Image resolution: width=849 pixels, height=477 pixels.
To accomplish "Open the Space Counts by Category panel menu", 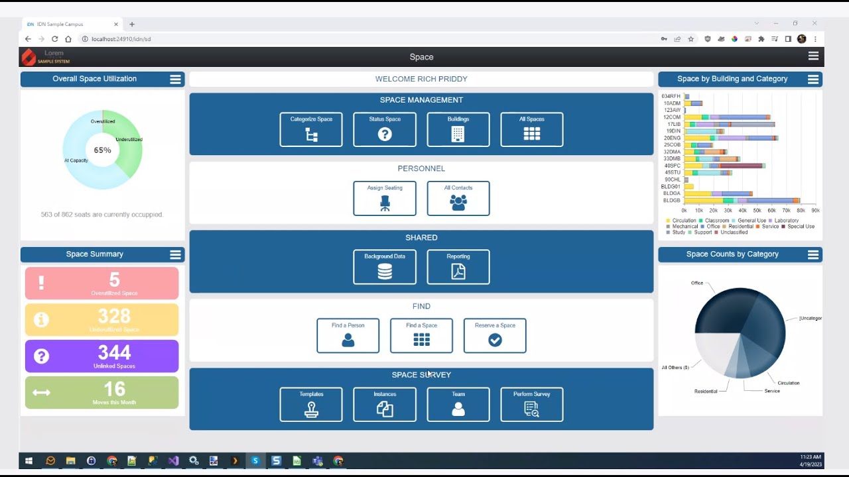I will click(813, 255).
